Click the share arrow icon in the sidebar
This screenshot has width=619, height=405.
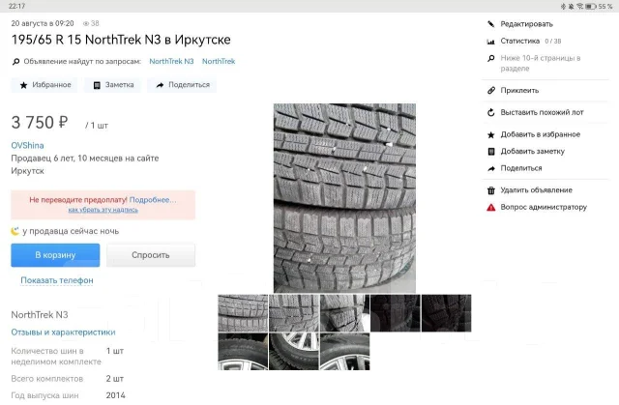pyautogui.click(x=491, y=168)
